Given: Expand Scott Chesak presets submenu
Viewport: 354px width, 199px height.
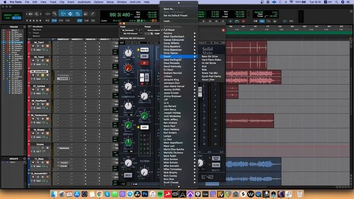Looking at the screenshot, I should pyautogui.click(x=179, y=182).
